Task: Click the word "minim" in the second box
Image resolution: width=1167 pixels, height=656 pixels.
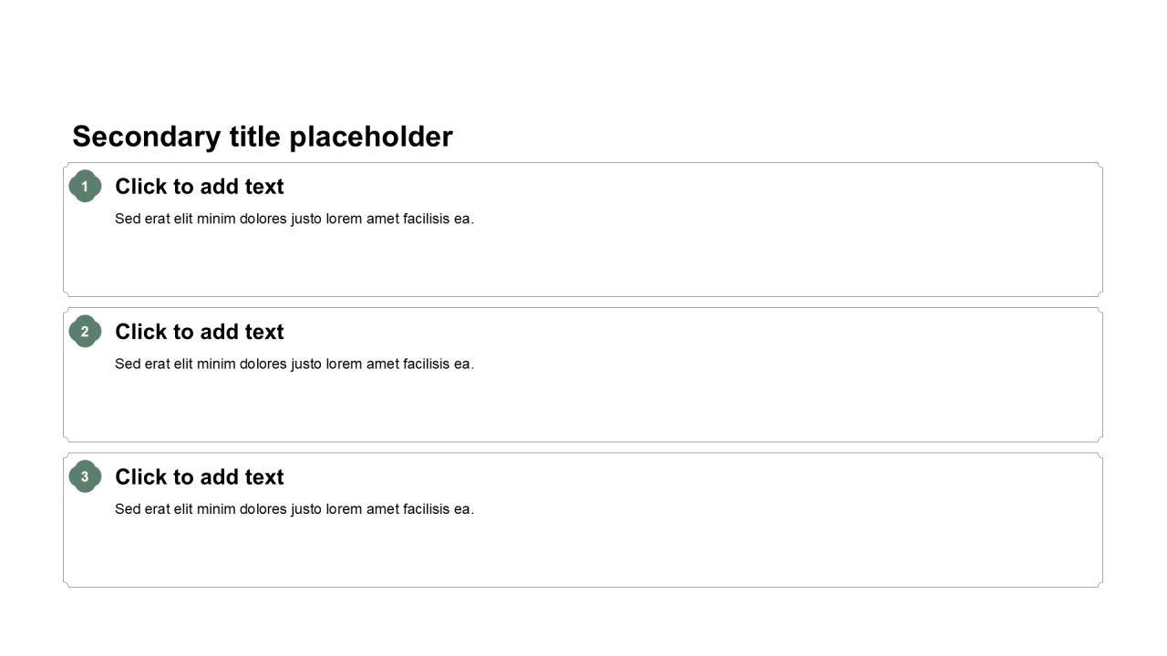Action: click(217, 364)
